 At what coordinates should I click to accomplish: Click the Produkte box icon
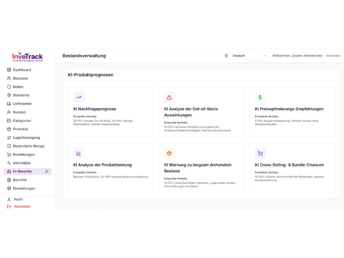click(9, 129)
